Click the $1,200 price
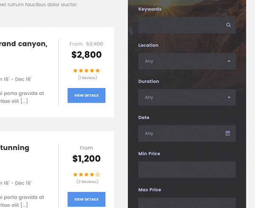The width and height of the screenshot is (255, 208). [86, 159]
